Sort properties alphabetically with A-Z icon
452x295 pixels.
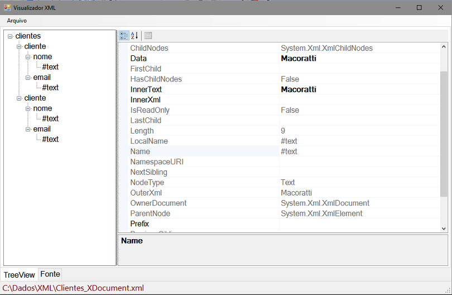point(134,36)
